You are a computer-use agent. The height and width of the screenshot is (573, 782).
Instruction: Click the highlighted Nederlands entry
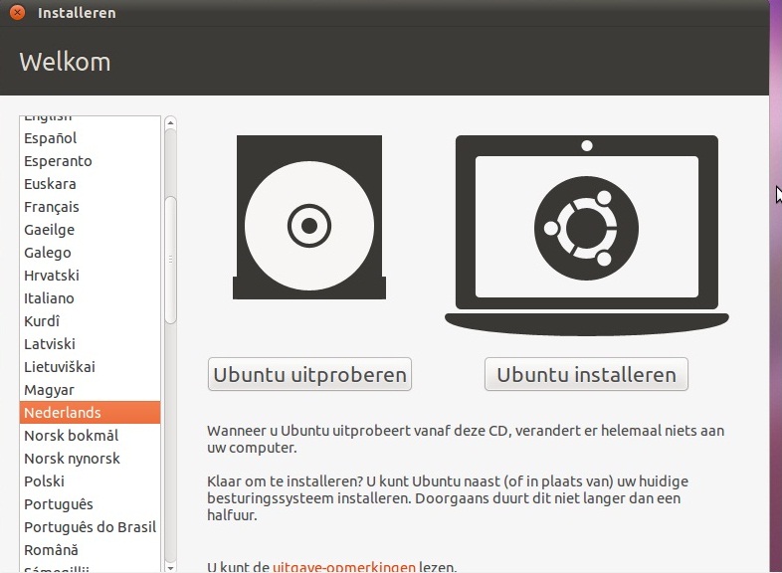click(90, 413)
